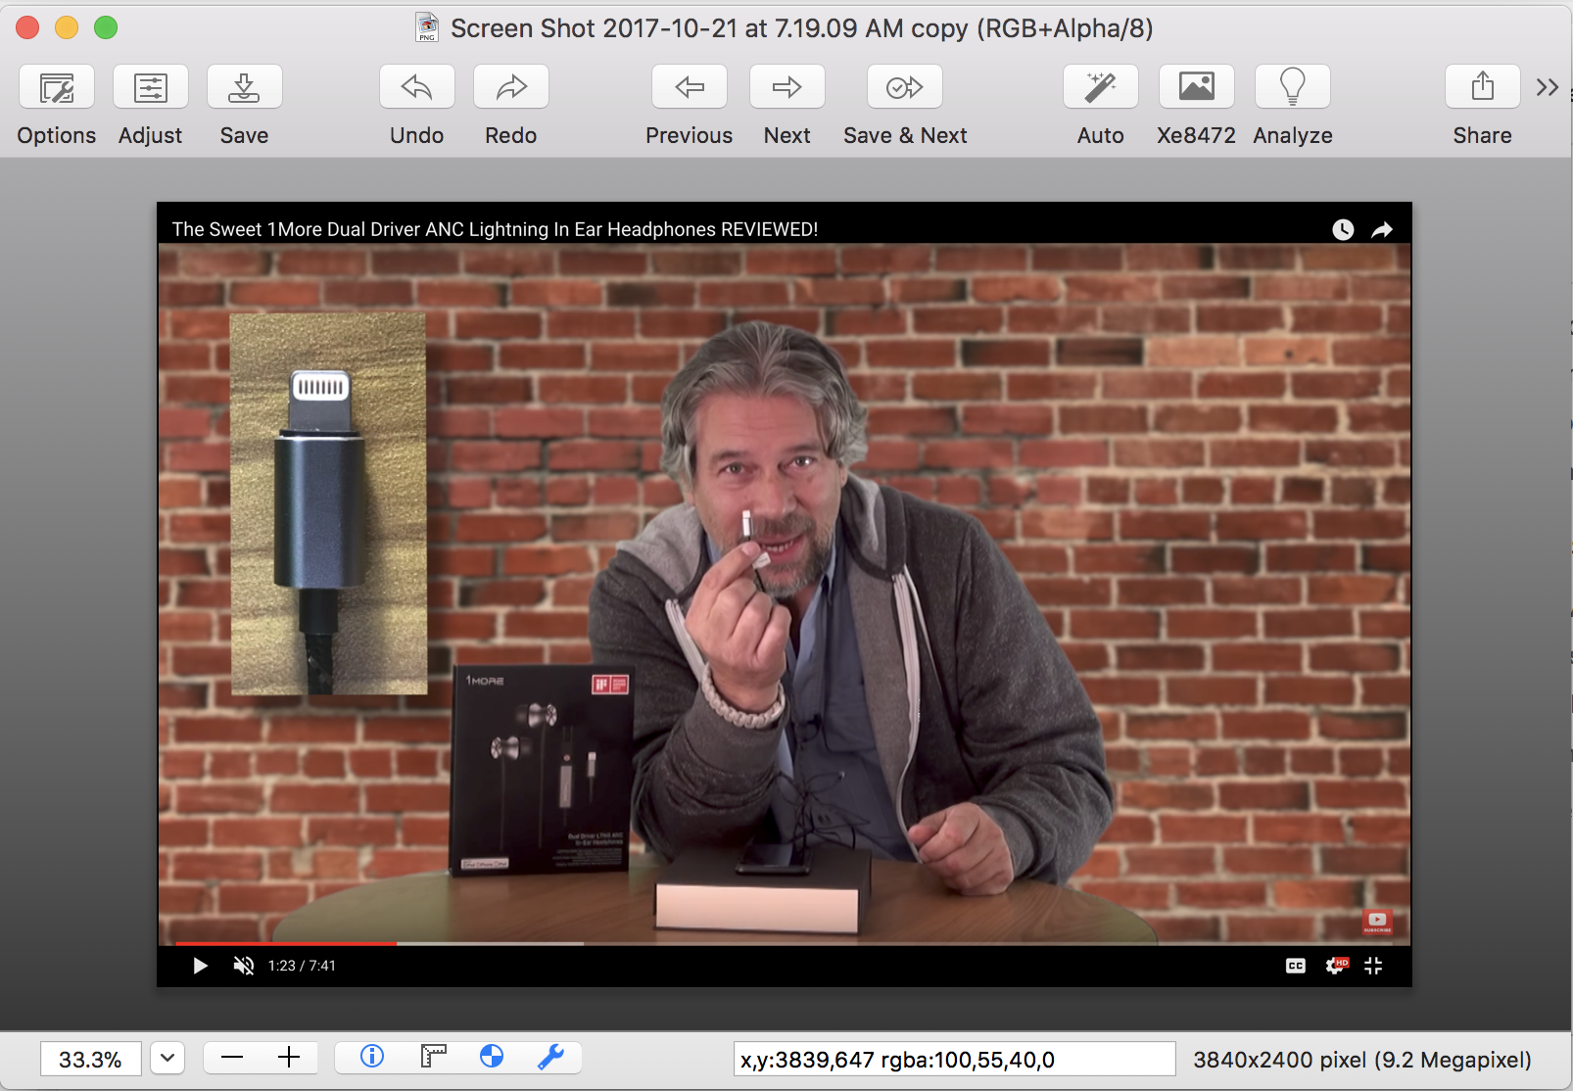Redo the last undone edit
Viewport: 1573px width, 1091px height.
pos(510,88)
